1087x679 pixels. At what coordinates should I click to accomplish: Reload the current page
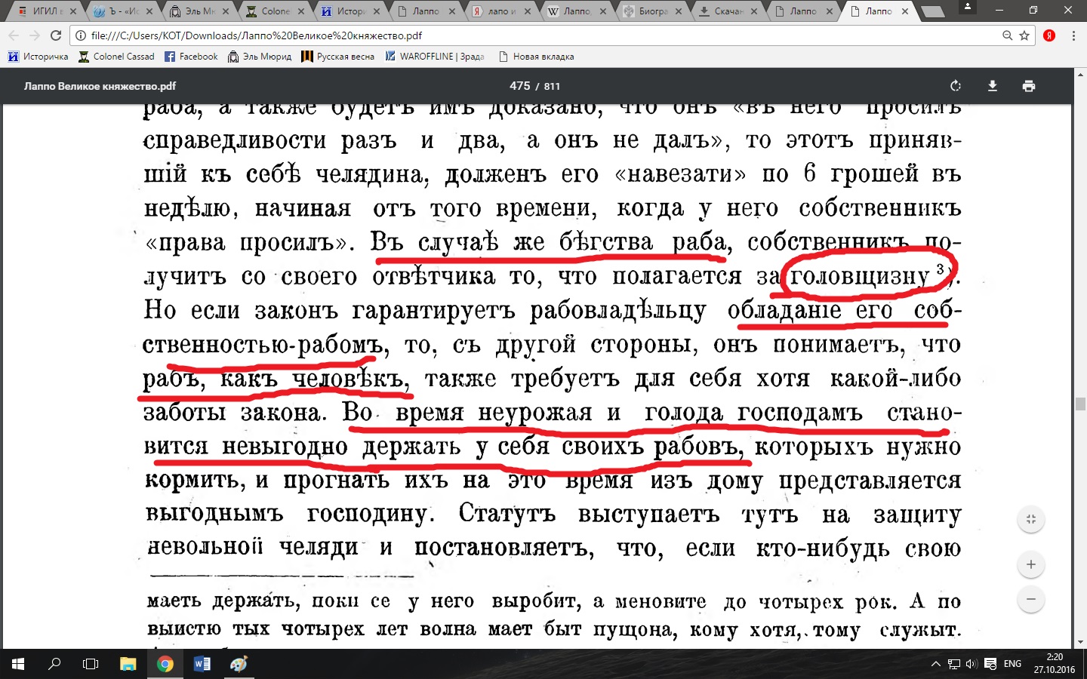coord(56,35)
